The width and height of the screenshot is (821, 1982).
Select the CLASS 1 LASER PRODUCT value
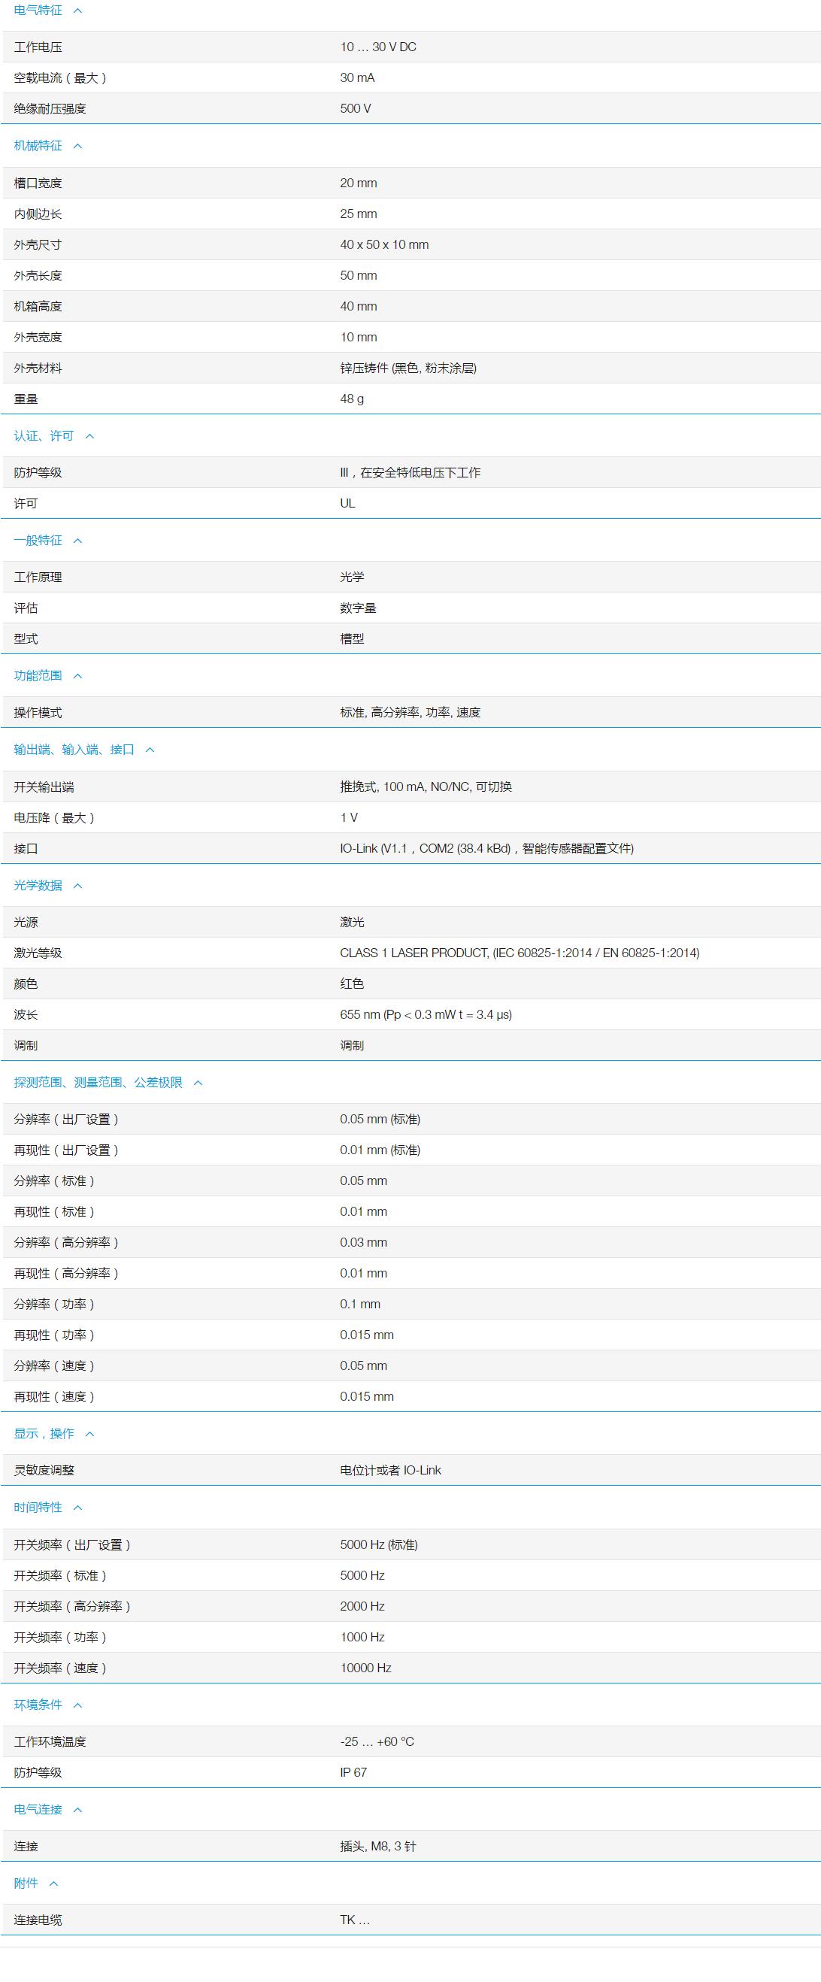(x=520, y=953)
